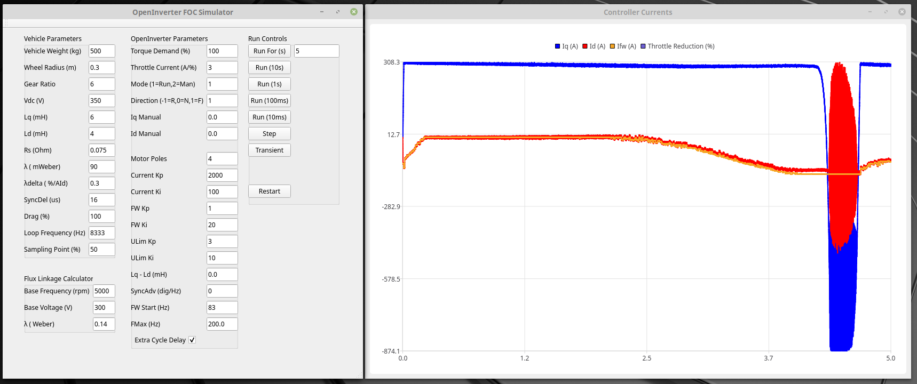Click the Run (100ms) button

(x=270, y=101)
